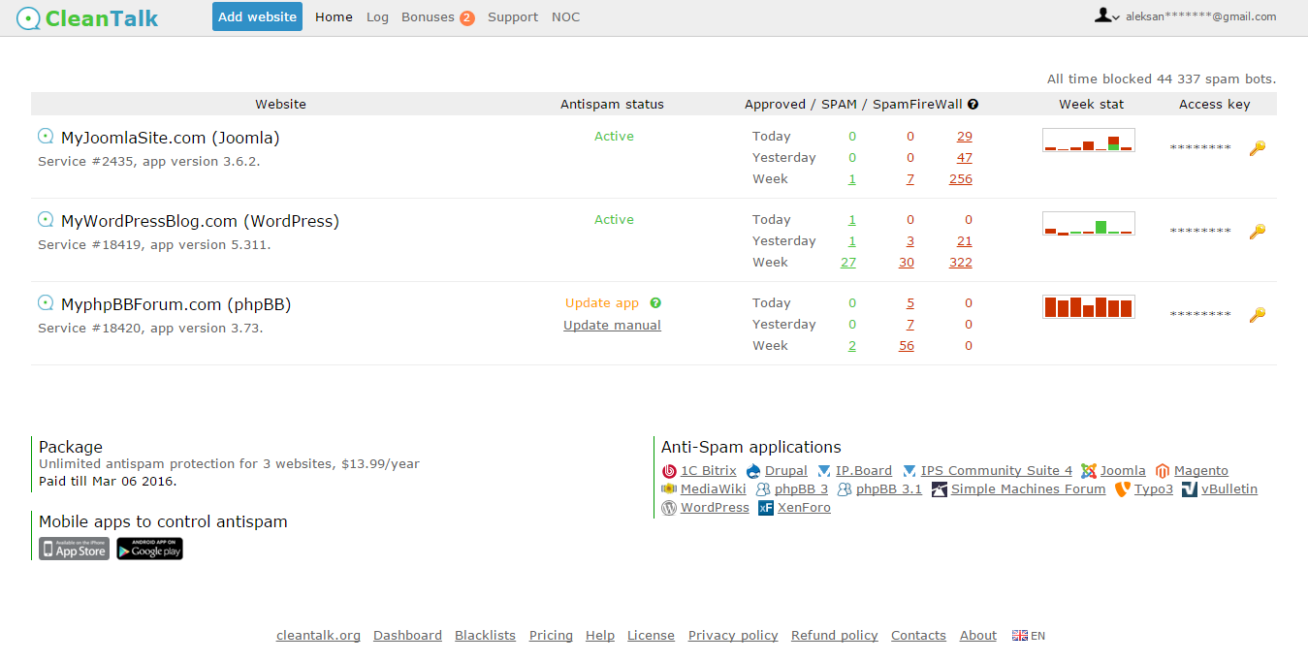This screenshot has height=661, width=1308.
Task: Go to the Home tab
Action: (x=334, y=16)
